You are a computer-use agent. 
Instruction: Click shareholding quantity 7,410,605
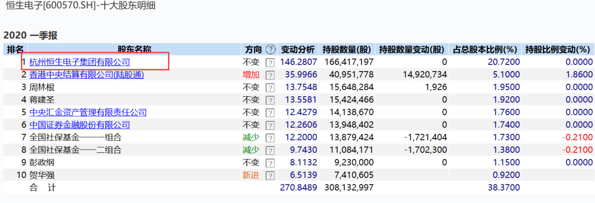pyautogui.click(x=354, y=175)
